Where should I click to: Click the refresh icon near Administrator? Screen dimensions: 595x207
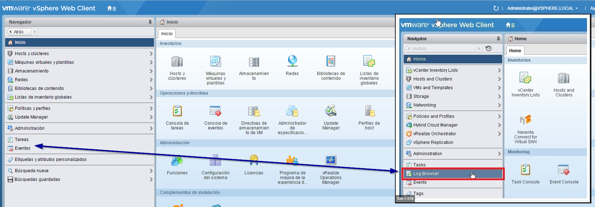[496, 8]
